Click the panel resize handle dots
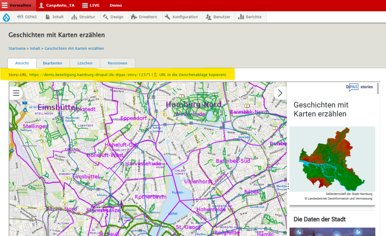 point(288,186)
